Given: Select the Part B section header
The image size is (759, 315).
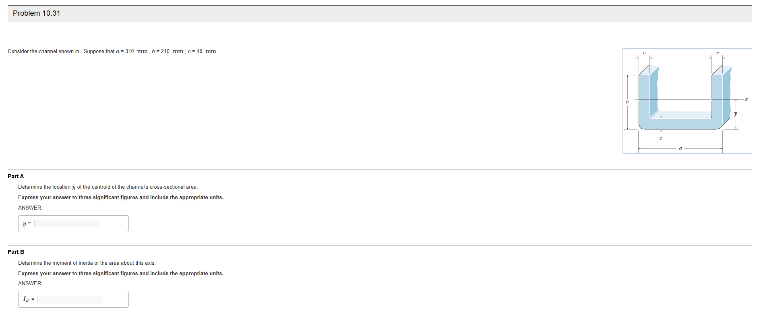Looking at the screenshot, I should pos(16,252).
